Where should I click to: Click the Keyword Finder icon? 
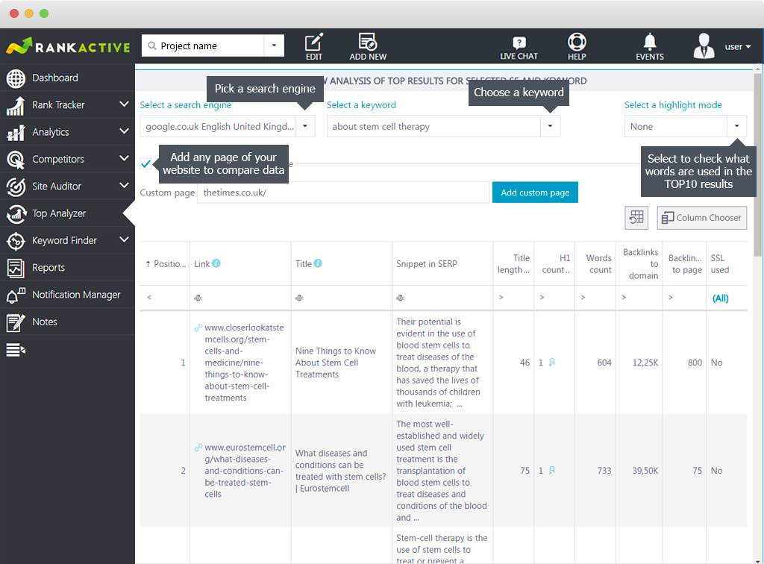point(16,241)
